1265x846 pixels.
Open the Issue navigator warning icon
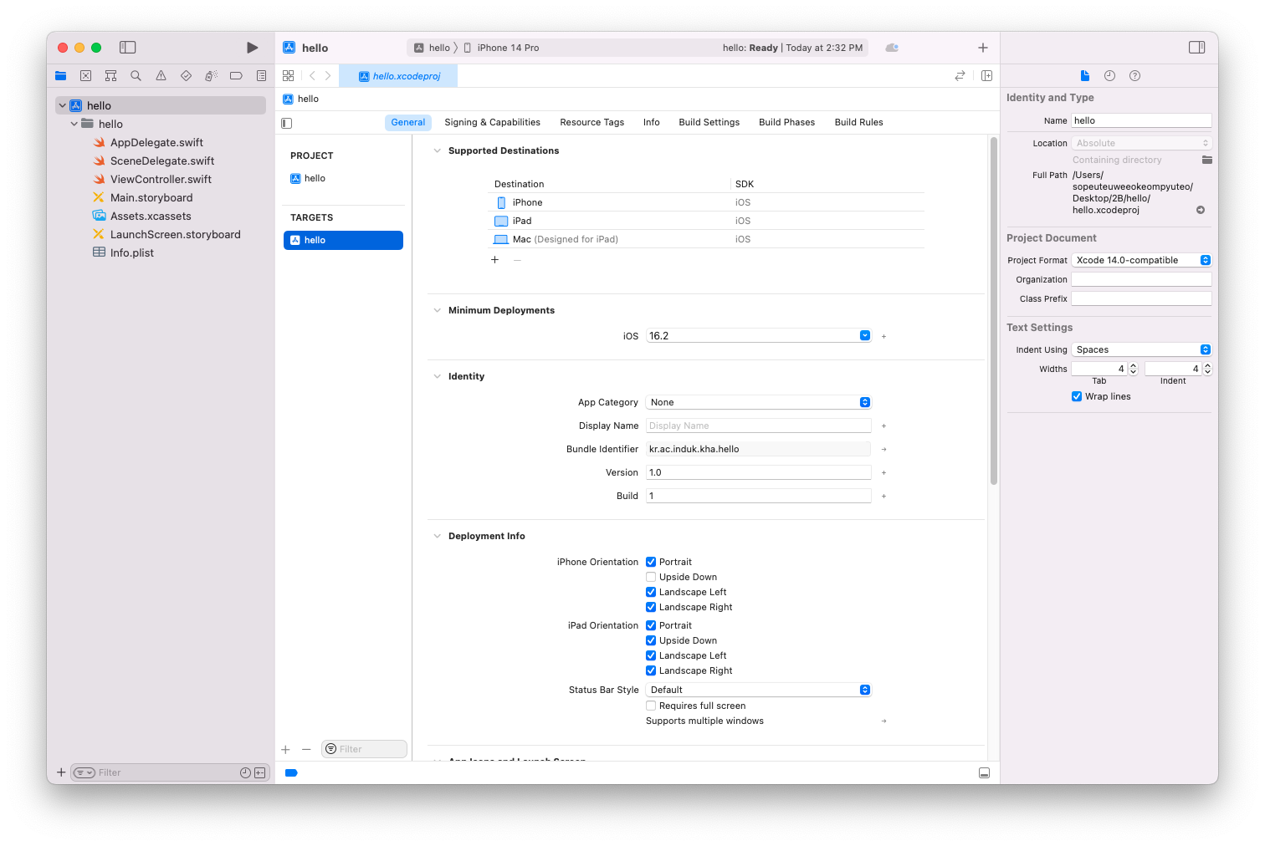(161, 76)
